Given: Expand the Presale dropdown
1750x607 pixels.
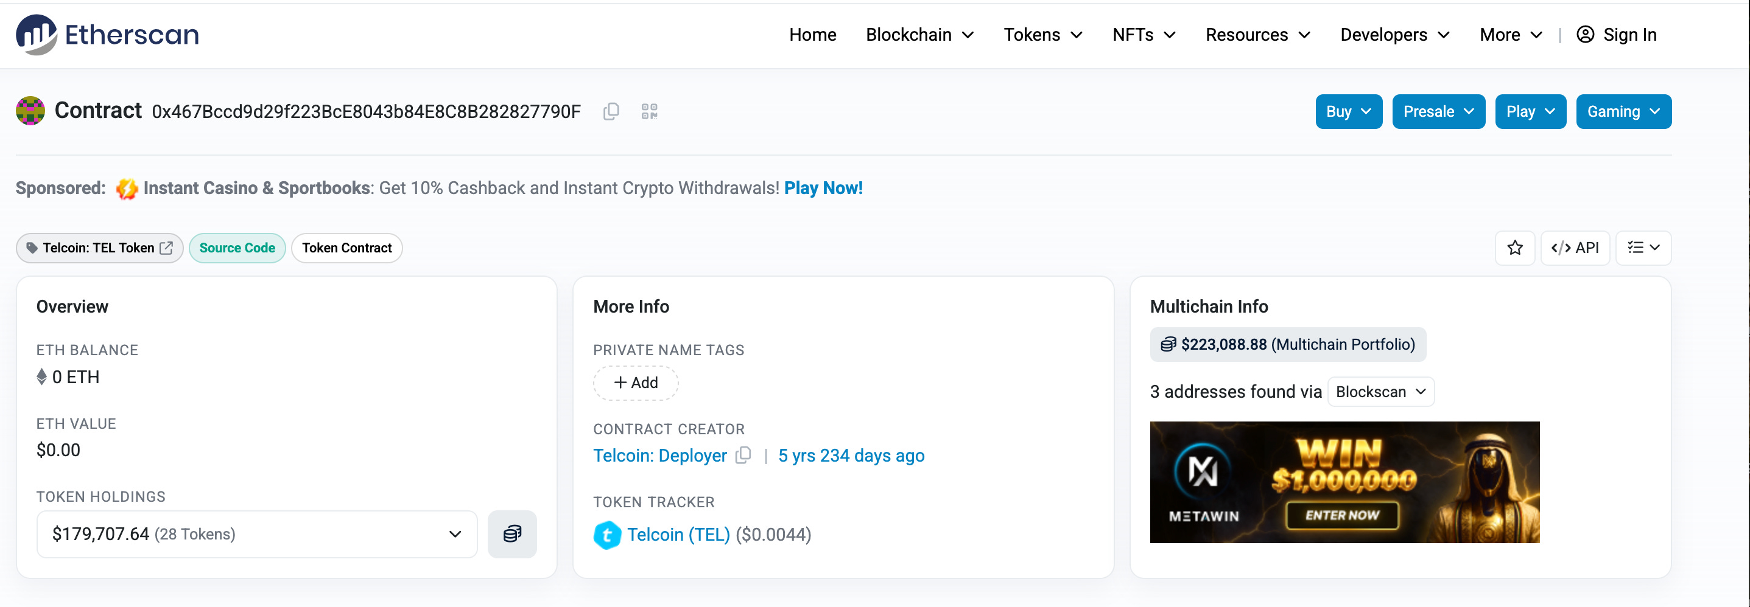Looking at the screenshot, I should click(x=1438, y=111).
